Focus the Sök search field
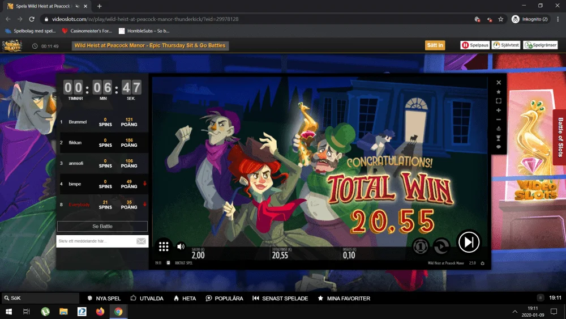The width and height of the screenshot is (566, 319). (x=40, y=298)
